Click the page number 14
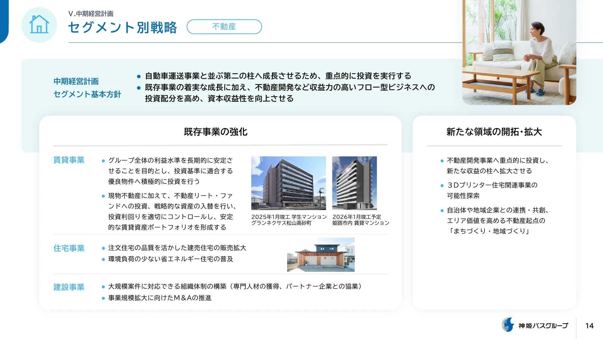This screenshot has width=603, height=339. [x=589, y=326]
